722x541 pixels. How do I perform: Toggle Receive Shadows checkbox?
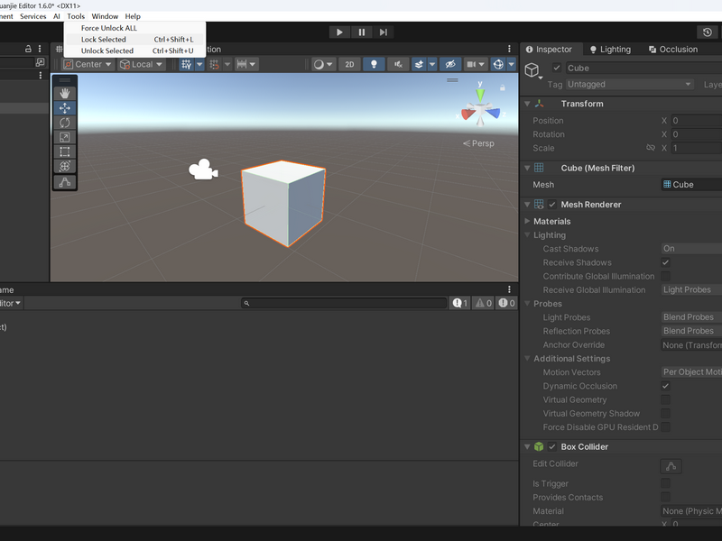pos(665,262)
